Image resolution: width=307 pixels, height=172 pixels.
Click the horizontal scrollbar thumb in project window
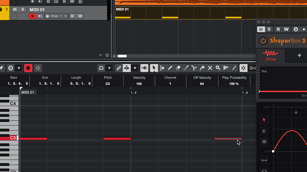pos(122,56)
